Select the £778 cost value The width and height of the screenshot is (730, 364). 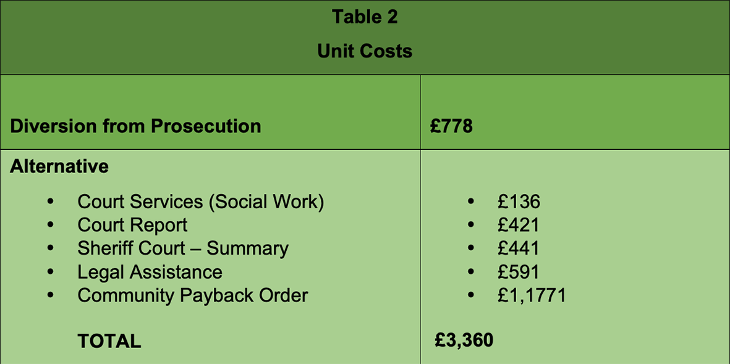[x=452, y=127]
